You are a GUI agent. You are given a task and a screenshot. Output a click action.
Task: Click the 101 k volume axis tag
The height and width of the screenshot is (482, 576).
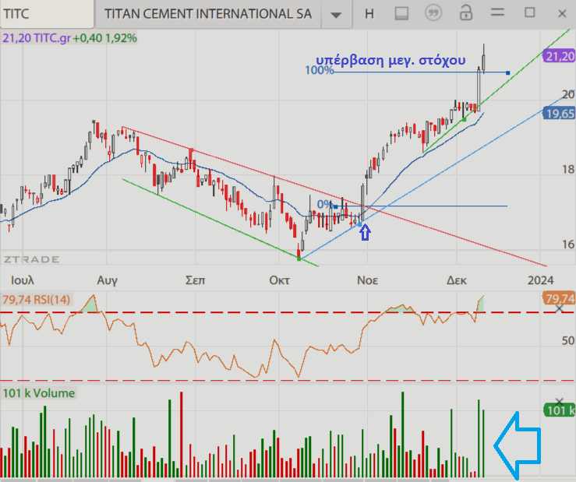(x=559, y=410)
